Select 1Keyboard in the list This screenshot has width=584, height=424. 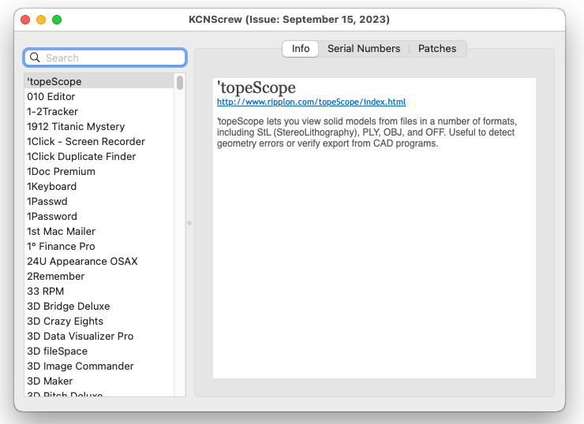[x=99, y=186]
